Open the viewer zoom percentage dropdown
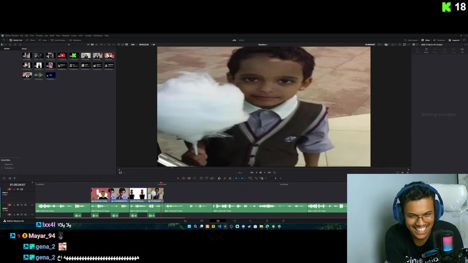This screenshot has width=468, height=263. pos(134,45)
